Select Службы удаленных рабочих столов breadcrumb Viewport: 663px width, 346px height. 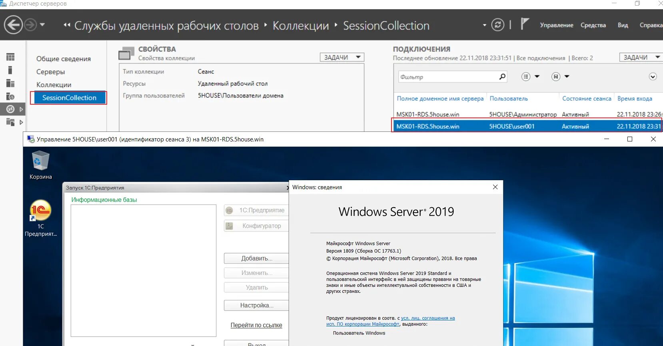coord(166,26)
